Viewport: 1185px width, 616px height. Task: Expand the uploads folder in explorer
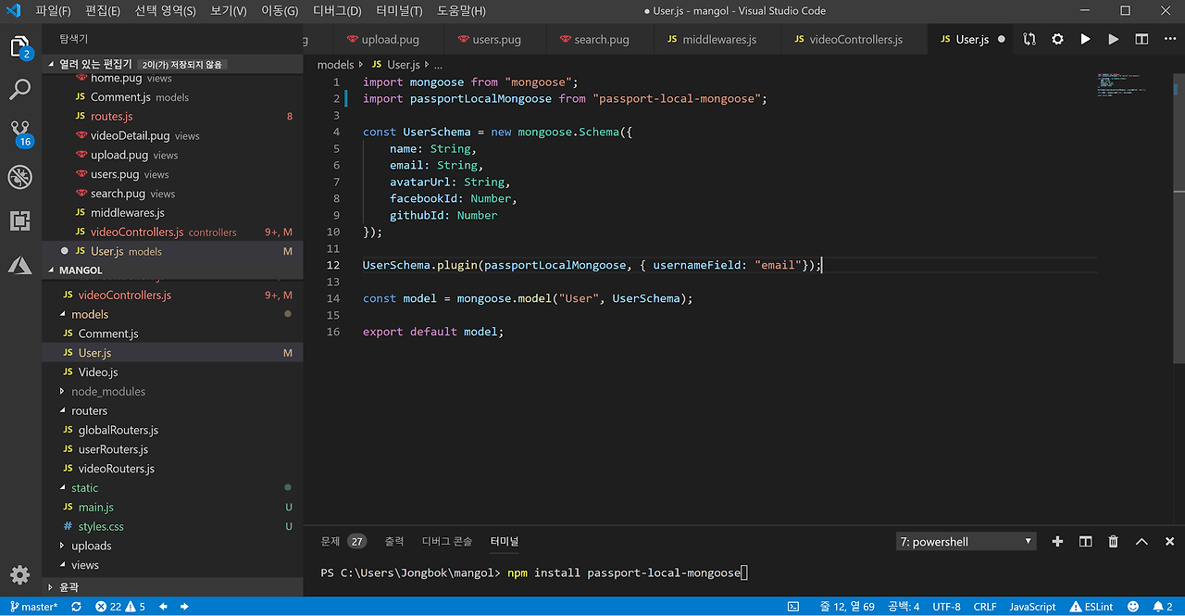[91, 546]
